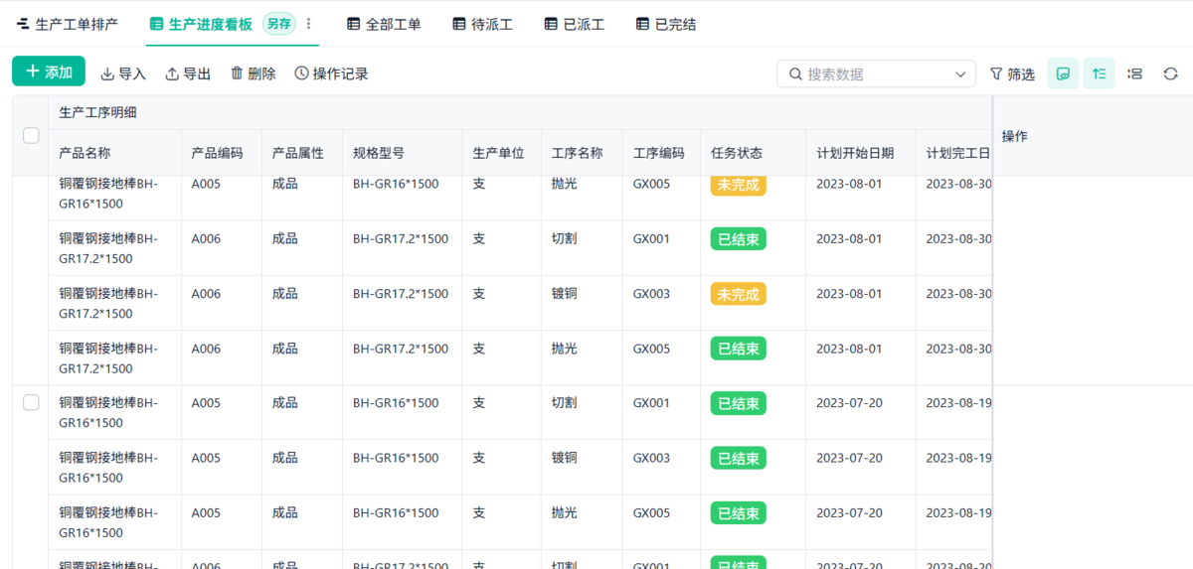Screen dimensions: 1193x569
Task: Click the 未完成 status tag on 镀铜 GX003 row
Action: pos(738,294)
